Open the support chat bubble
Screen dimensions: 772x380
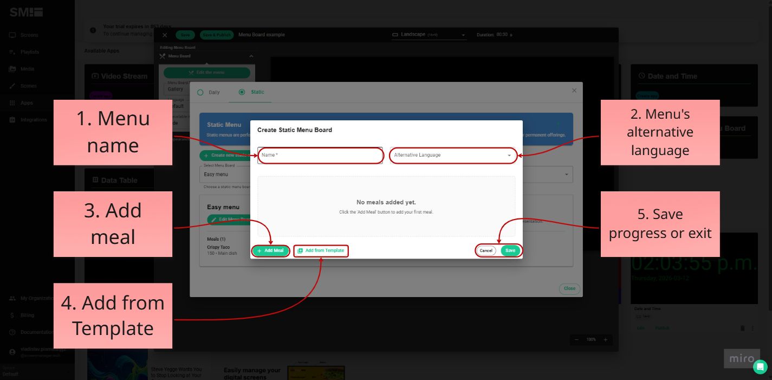coord(760,367)
